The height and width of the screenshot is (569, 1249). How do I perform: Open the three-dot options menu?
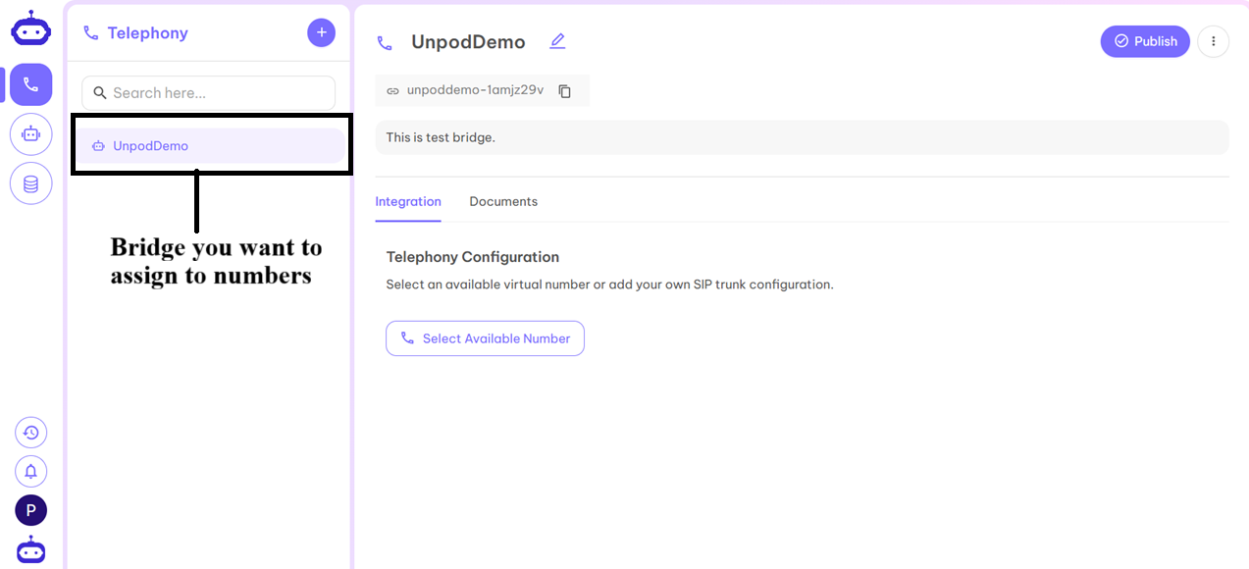[1213, 41]
